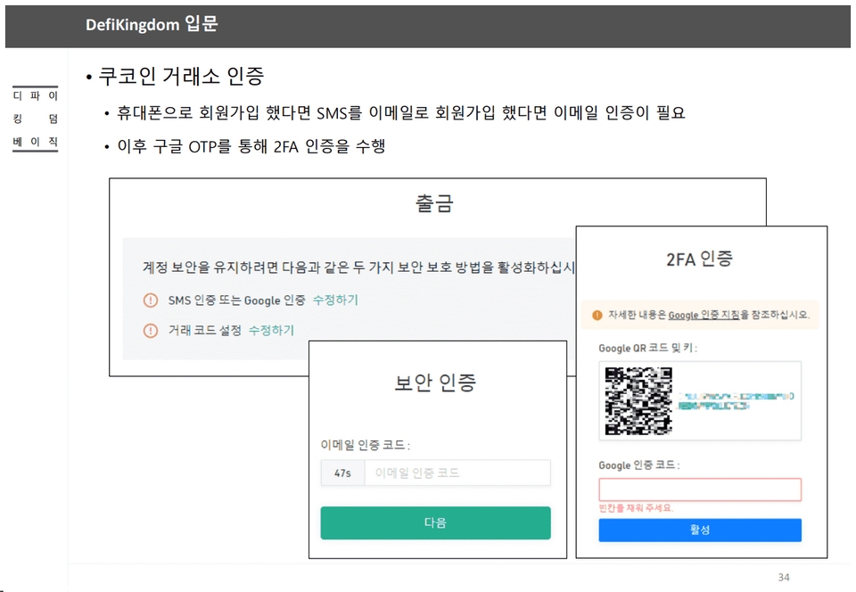
Task: Click the DefiKingdom 입문 slide header
Action: 152,25
